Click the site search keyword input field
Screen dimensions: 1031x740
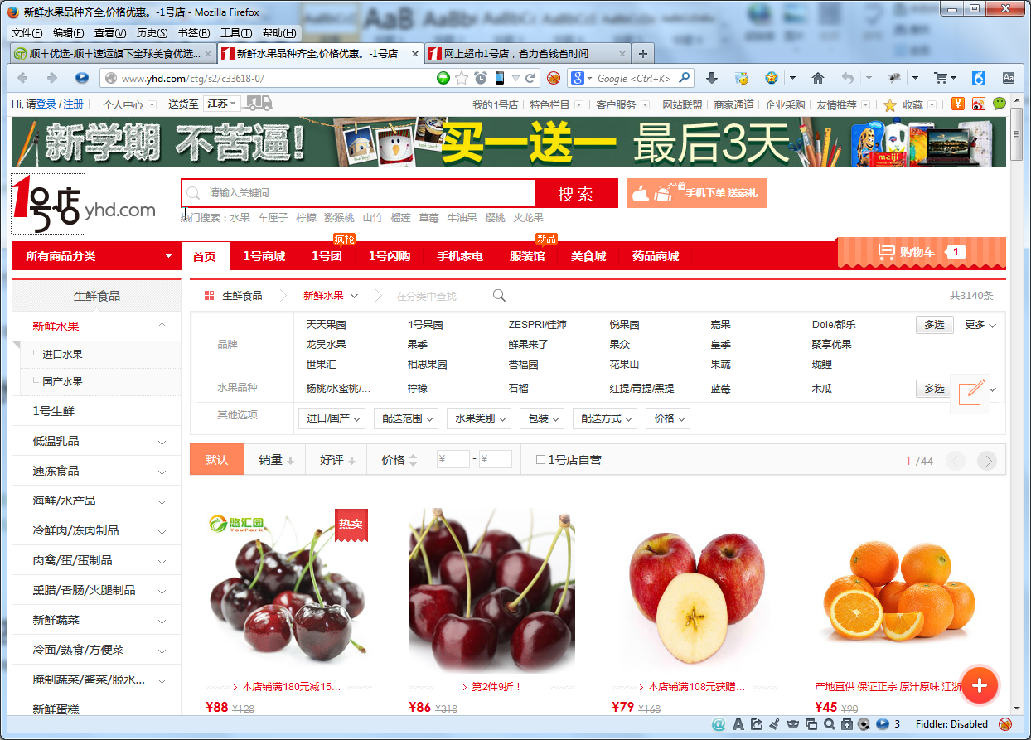coord(358,193)
